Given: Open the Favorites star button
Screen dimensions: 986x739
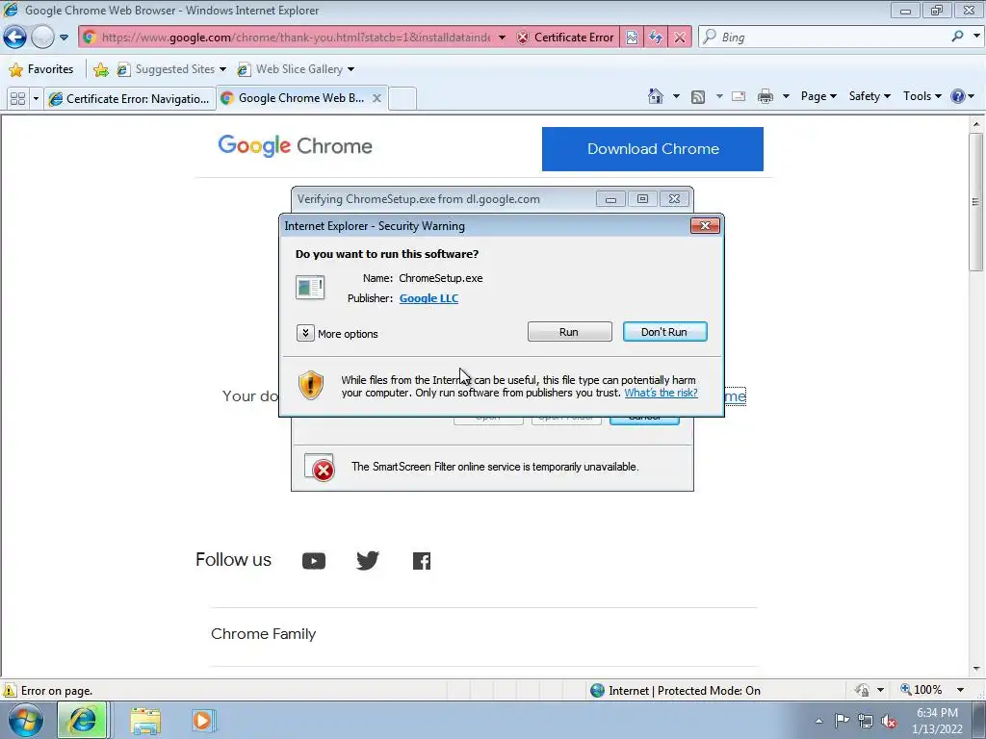Looking at the screenshot, I should 41,69.
